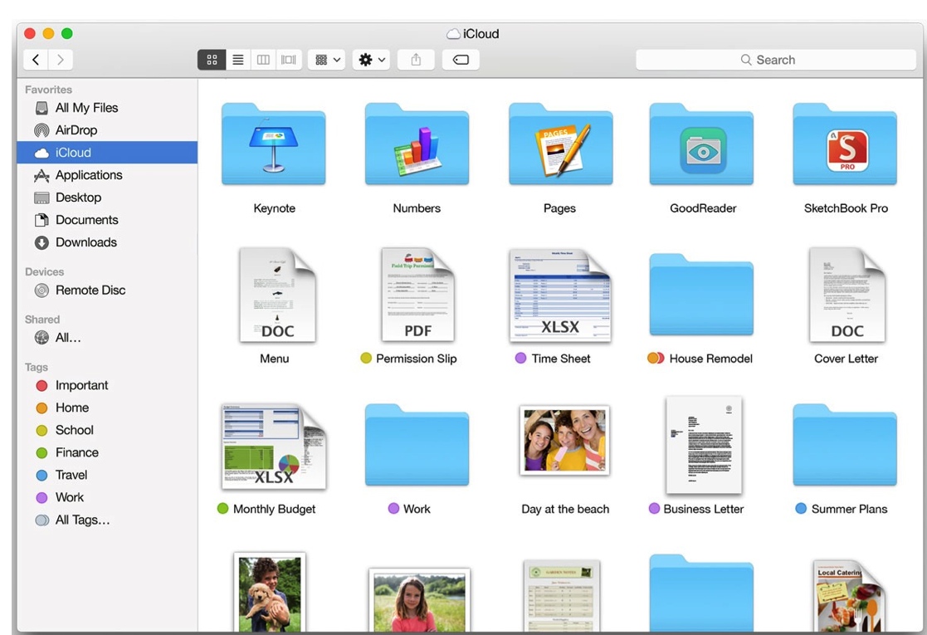Select the Business Letter document
Viewport: 927px width, 635px height.
(704, 445)
